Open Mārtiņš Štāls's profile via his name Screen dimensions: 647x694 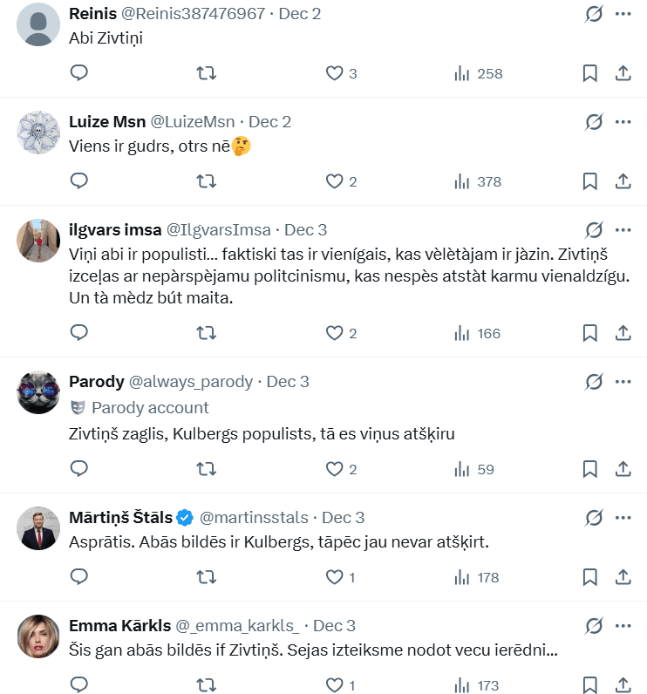click(x=121, y=518)
